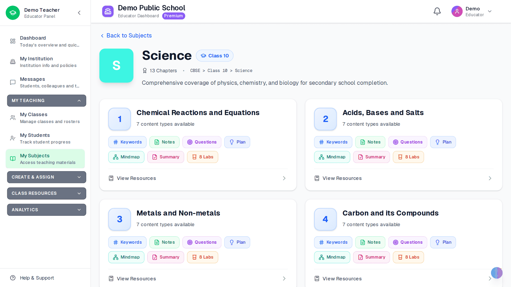Expand the CLASS RESOURCES section
The height and width of the screenshot is (287, 511).
point(47,193)
